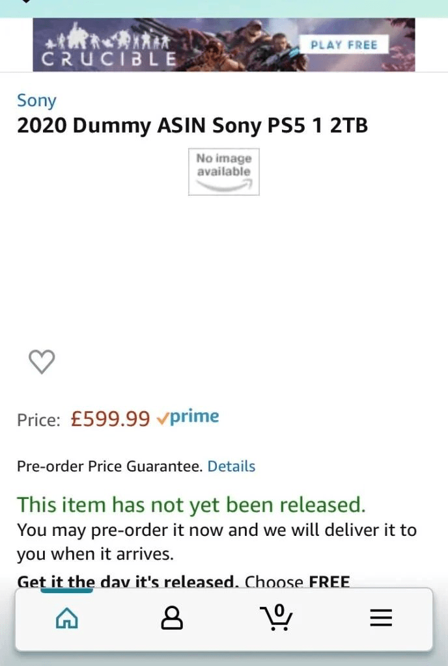Image resolution: width=448 pixels, height=666 pixels.
Task: Tap the Home icon in bottom navigation
Action: 67,618
